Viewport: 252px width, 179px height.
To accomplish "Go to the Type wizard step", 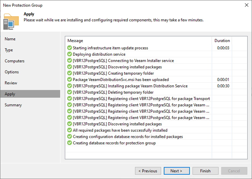I will (9, 50).
